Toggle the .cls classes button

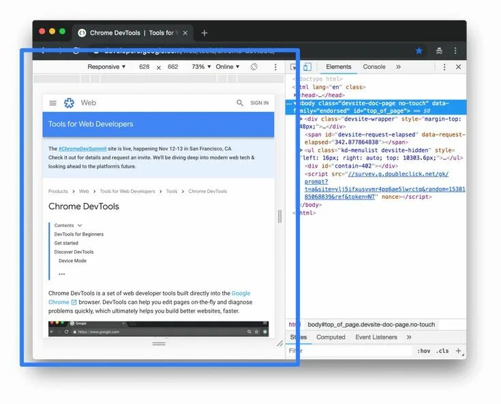click(442, 351)
